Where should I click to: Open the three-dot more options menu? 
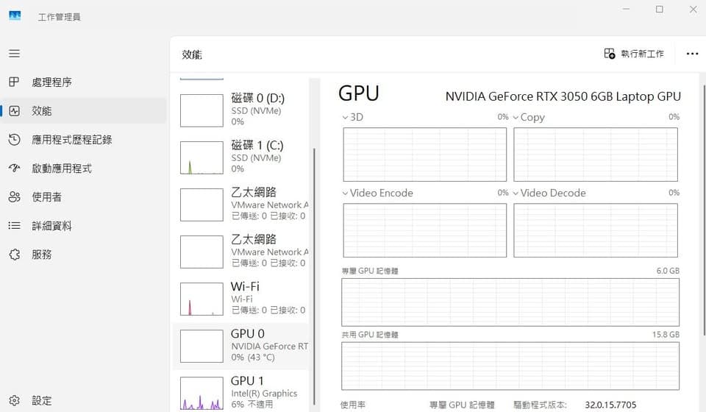coord(692,54)
